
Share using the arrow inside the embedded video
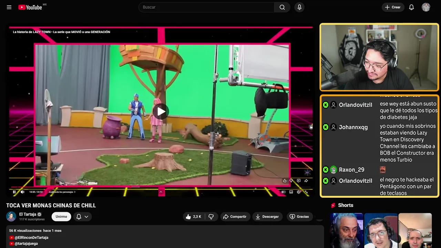[306, 180]
